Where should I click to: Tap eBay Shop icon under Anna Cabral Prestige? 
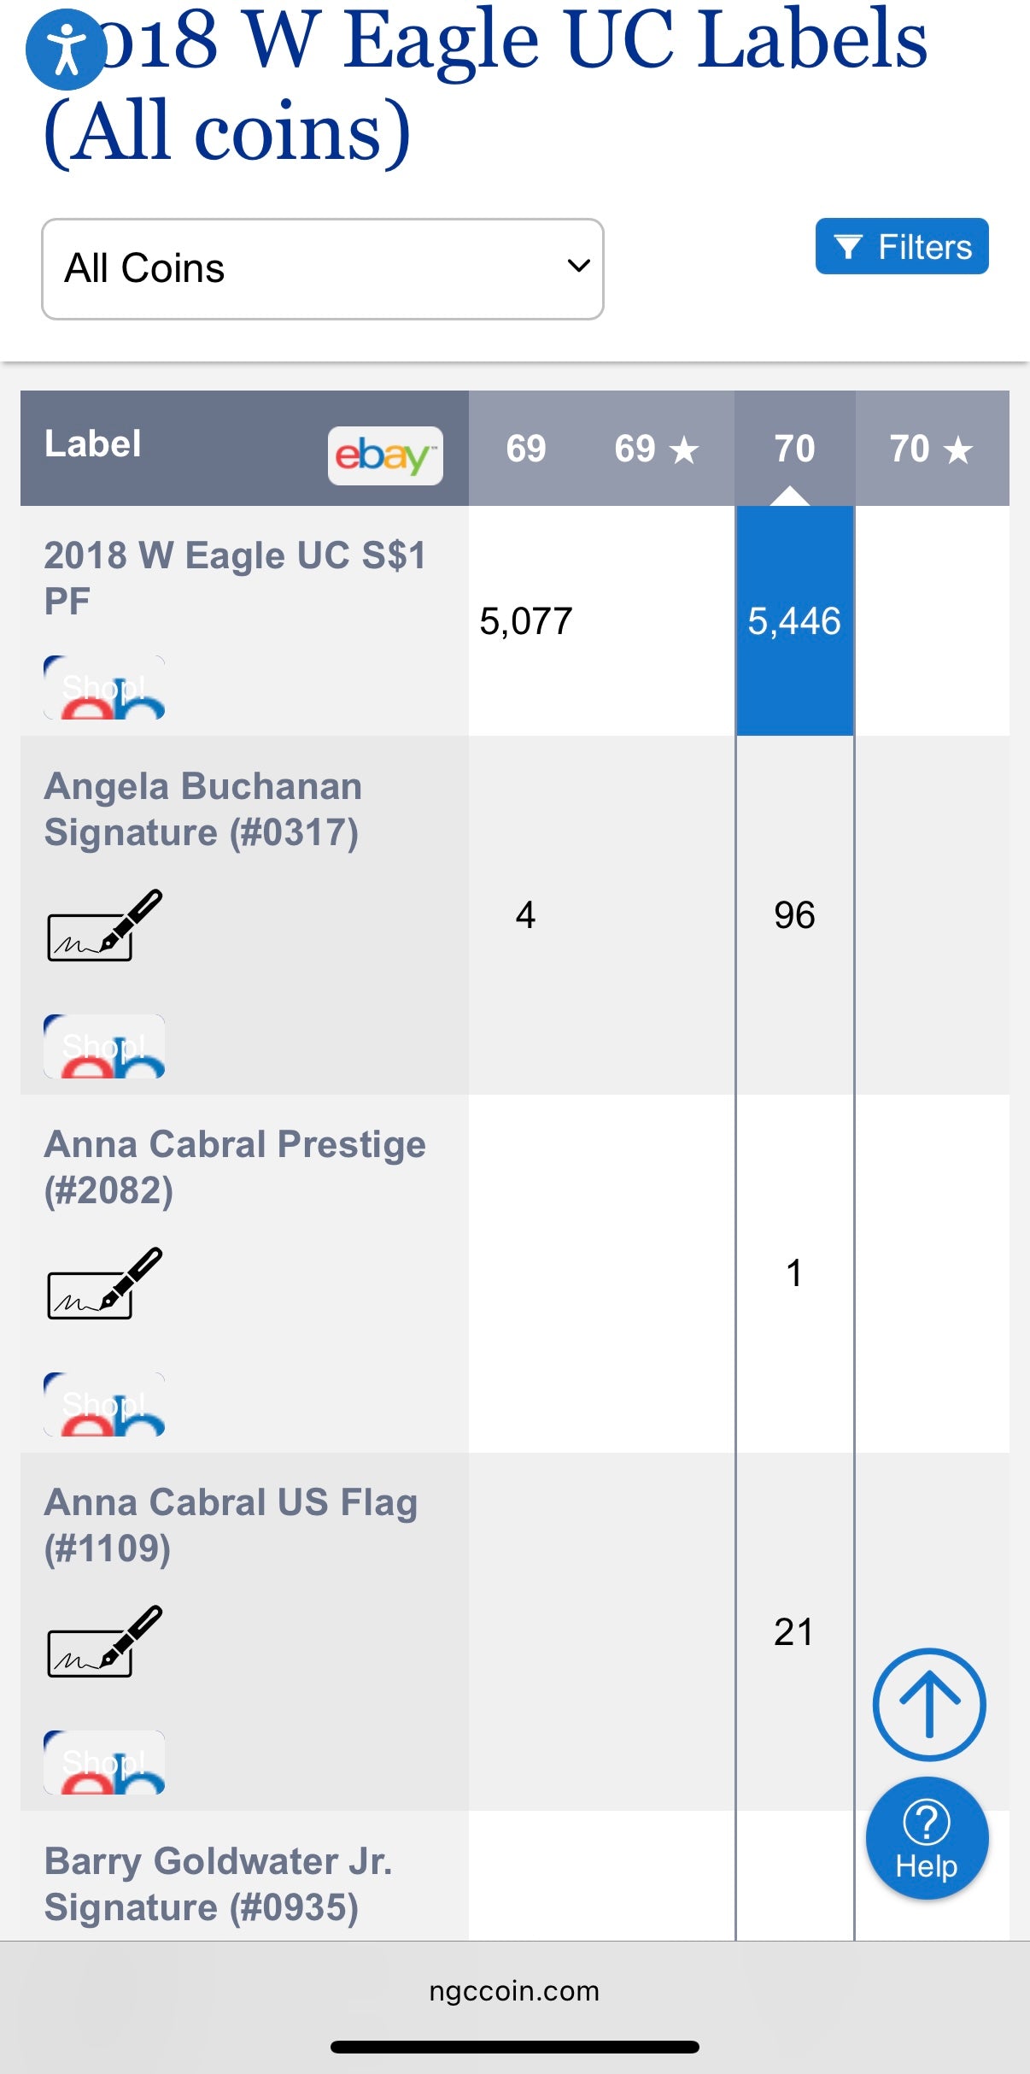pos(104,1405)
